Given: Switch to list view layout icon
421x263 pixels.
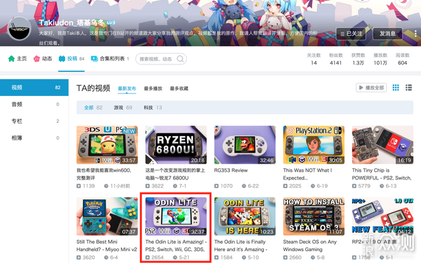Looking at the screenshot, I should 409,87.
